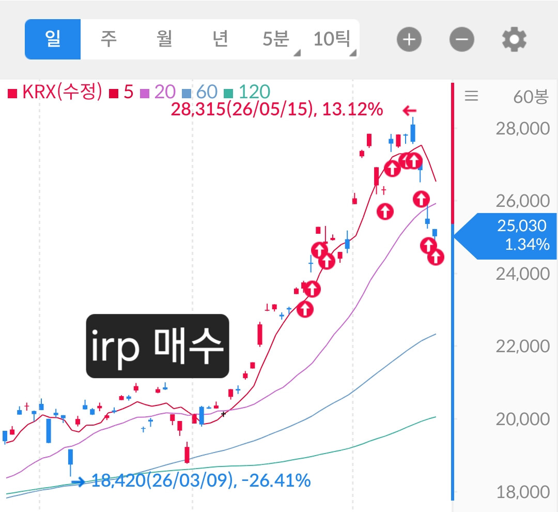Open the hamburger menu beside 60봉
The width and height of the screenshot is (558, 512).
(471, 96)
